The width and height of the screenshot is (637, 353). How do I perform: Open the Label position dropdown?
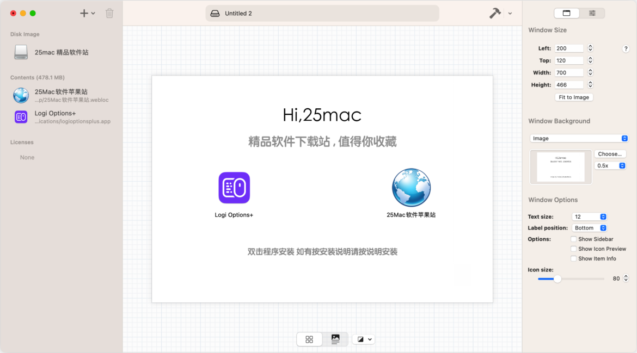pyautogui.click(x=589, y=228)
